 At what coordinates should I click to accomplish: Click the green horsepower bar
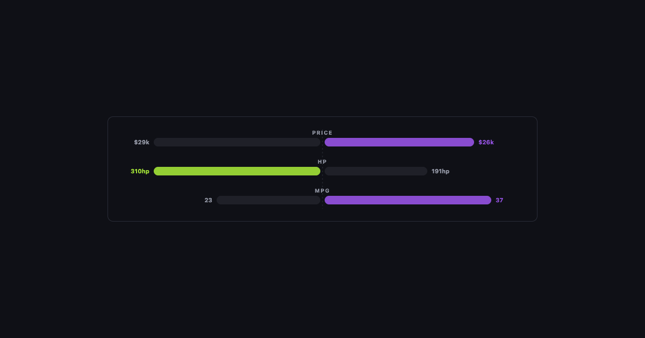pyautogui.click(x=237, y=171)
